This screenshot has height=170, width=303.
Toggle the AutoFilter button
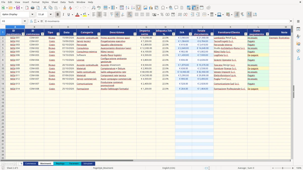(x=138, y=8)
